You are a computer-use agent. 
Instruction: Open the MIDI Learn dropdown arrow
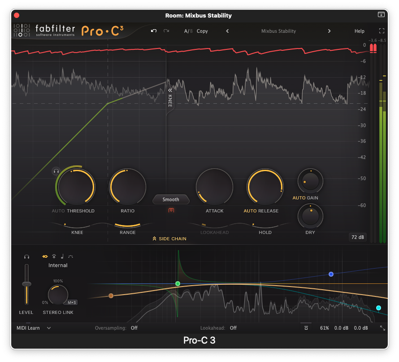point(49,328)
